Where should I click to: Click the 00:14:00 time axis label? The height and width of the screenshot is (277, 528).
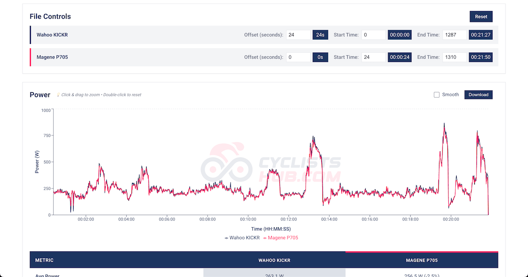point(329,219)
